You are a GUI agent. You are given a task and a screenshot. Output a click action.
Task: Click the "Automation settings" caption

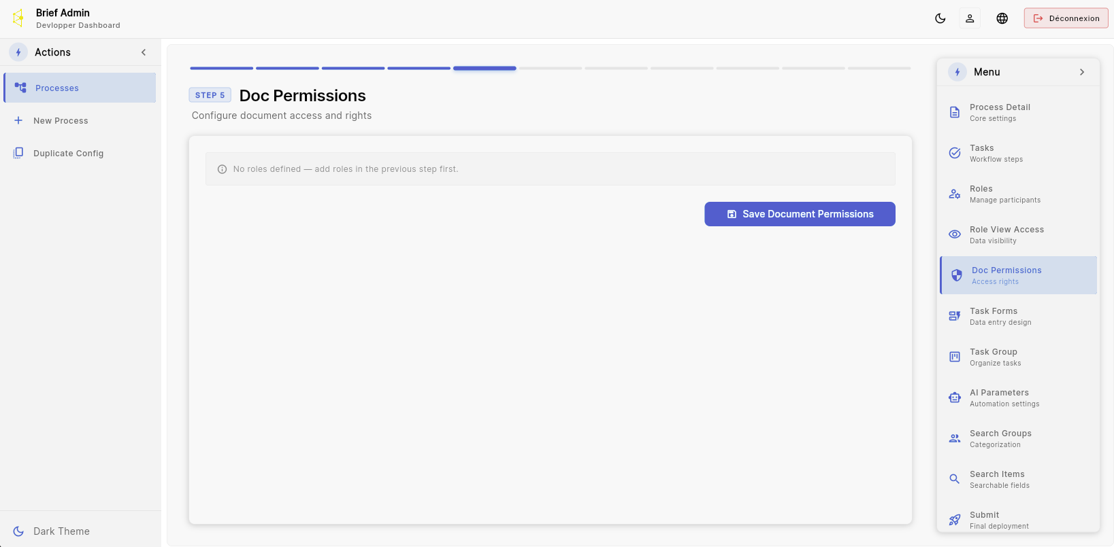tap(1004, 404)
